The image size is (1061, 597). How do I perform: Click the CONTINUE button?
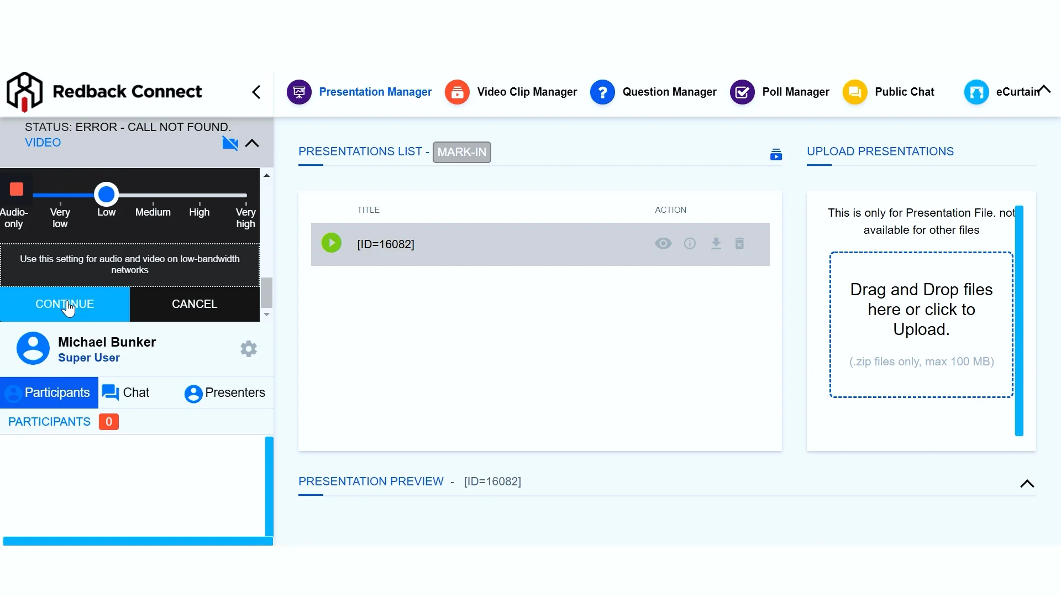coord(65,304)
